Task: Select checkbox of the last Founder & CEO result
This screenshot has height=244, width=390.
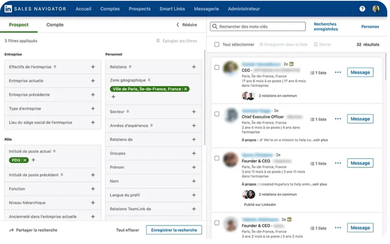Action: click(x=217, y=223)
